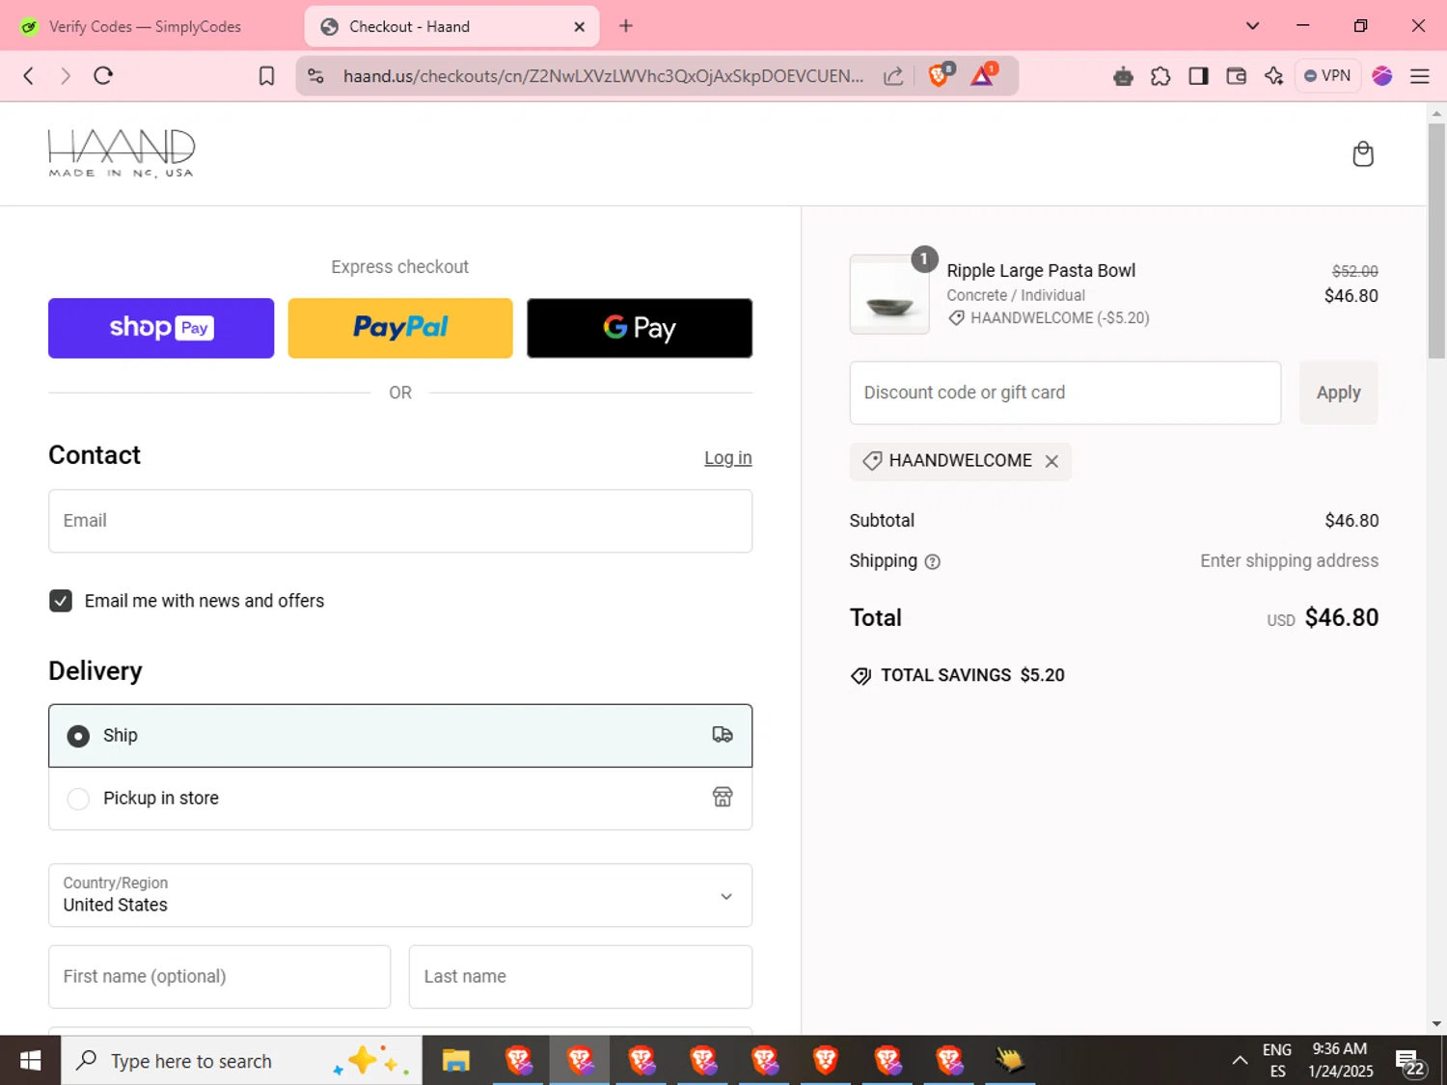Viewport: 1447px width, 1085px height.
Task: Open site information icon in address bar
Action: click(316, 76)
